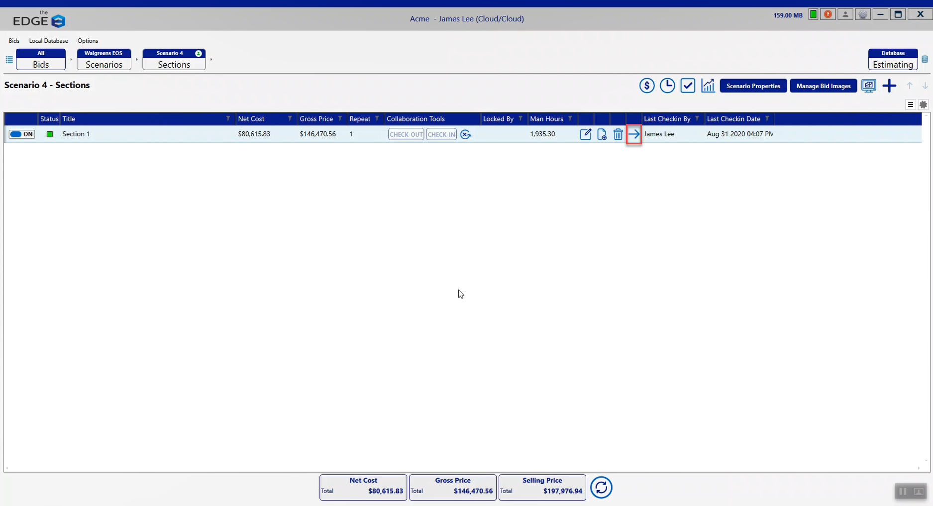Image resolution: width=933 pixels, height=506 pixels.
Task: Click the clock labor hours icon
Action: pyautogui.click(x=667, y=86)
